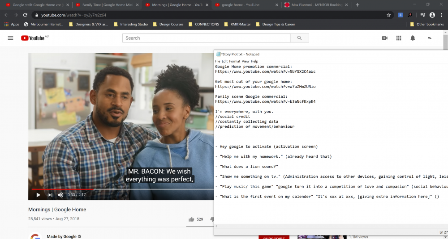Open Chrome three-dot menu
The width and height of the screenshot is (448, 239).
tap(442, 15)
